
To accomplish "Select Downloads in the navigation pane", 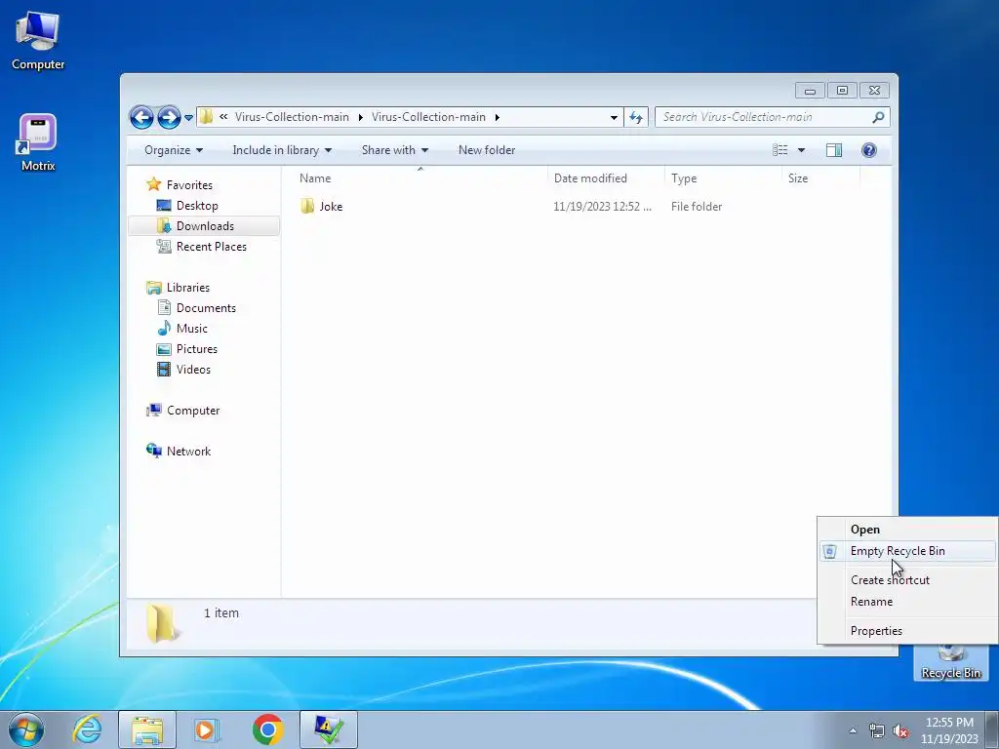I will click(204, 226).
